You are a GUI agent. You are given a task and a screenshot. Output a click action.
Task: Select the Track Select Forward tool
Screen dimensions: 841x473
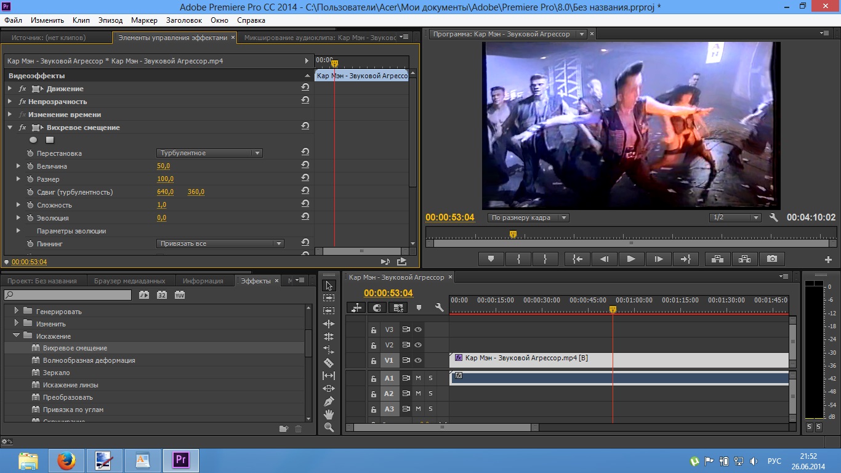(329, 298)
